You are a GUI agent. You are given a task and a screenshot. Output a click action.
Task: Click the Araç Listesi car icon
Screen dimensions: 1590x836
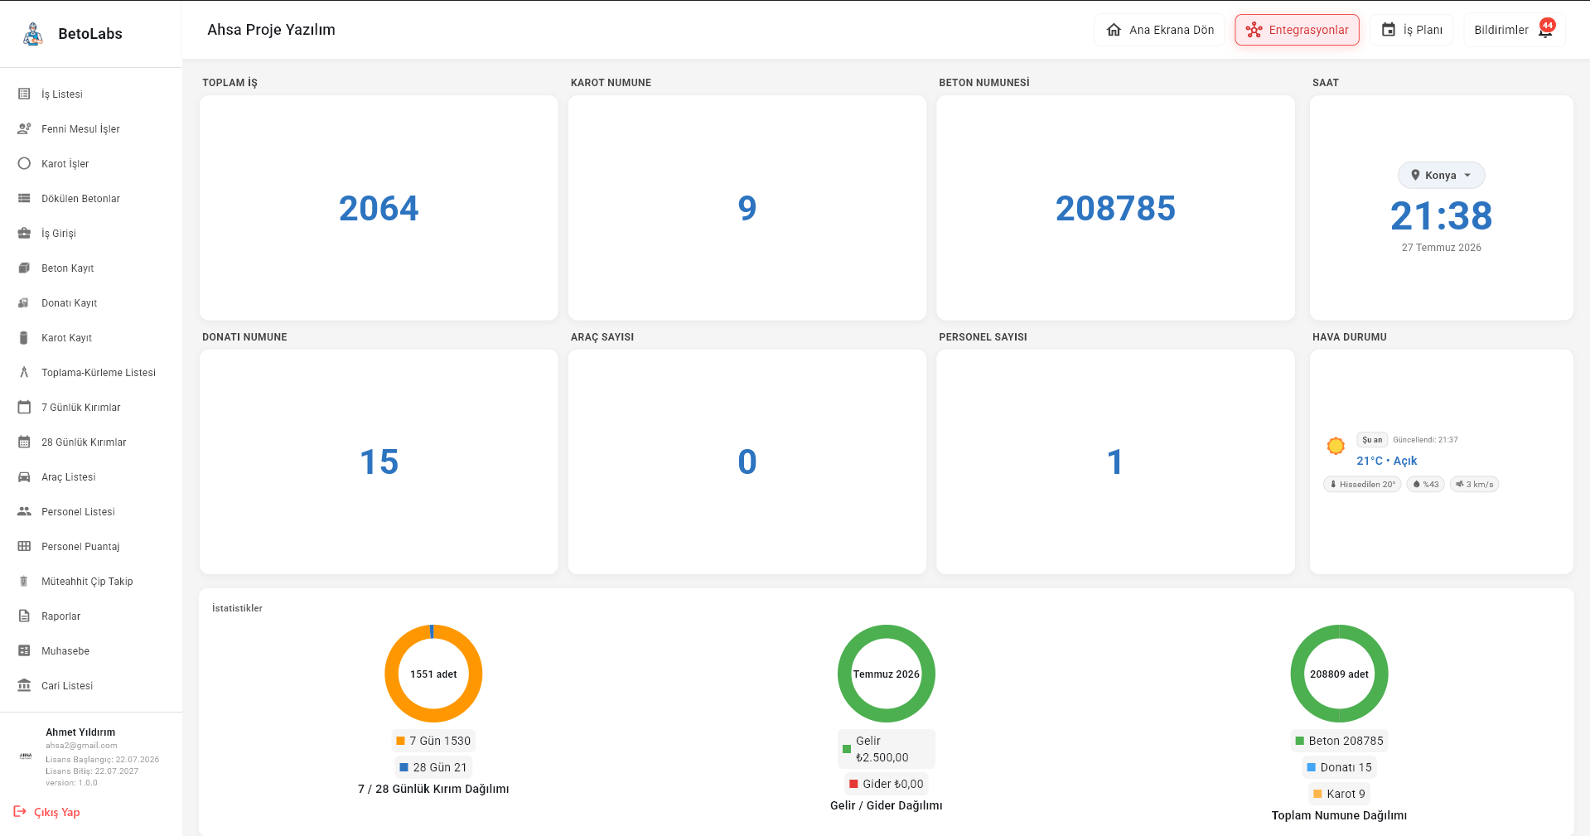point(24,477)
